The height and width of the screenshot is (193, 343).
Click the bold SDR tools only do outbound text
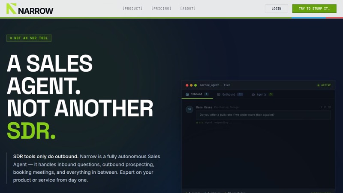pos(46,157)
